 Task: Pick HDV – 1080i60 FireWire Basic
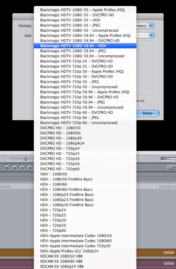point(85,190)
